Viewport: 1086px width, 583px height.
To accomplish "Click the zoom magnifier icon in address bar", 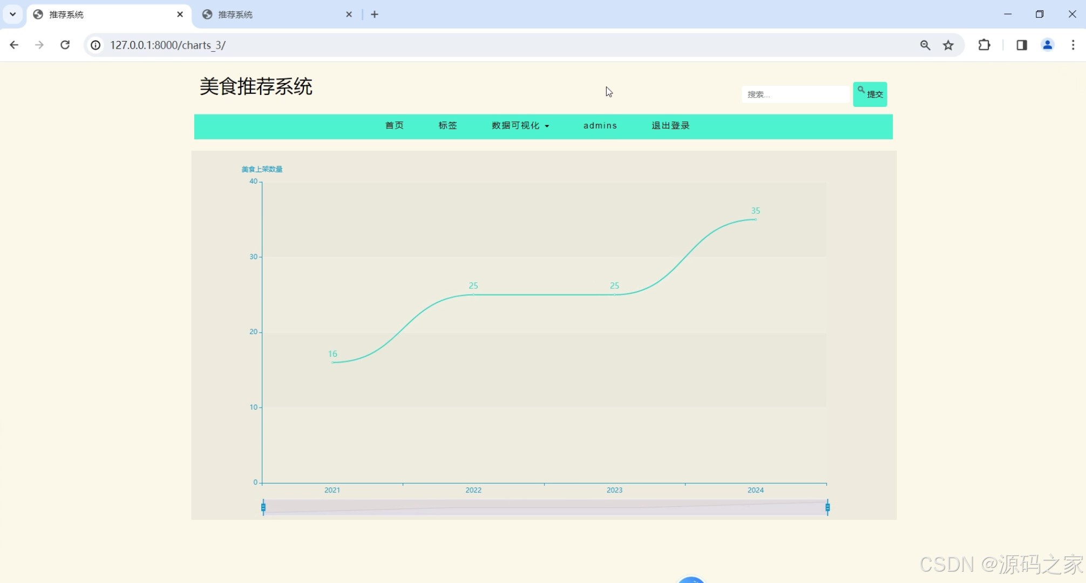I will coord(925,45).
